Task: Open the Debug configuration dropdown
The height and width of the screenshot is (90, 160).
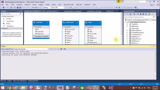Action: (47, 7)
